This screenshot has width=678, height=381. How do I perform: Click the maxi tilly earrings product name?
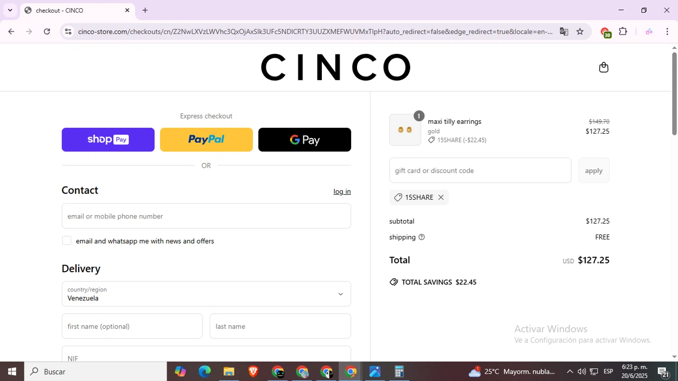pyautogui.click(x=454, y=122)
